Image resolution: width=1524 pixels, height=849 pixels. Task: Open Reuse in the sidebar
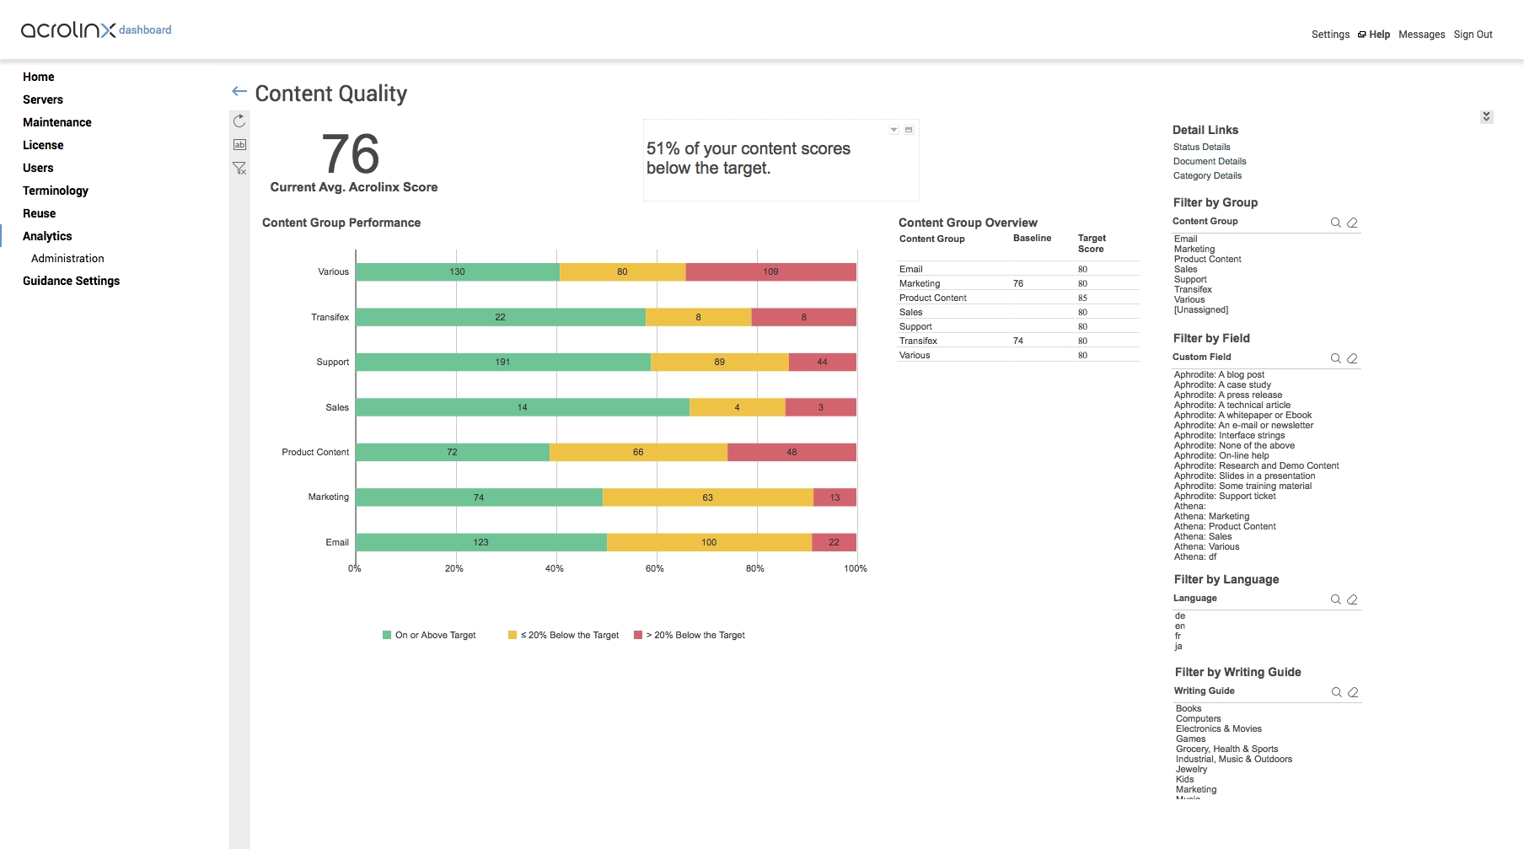click(x=40, y=213)
